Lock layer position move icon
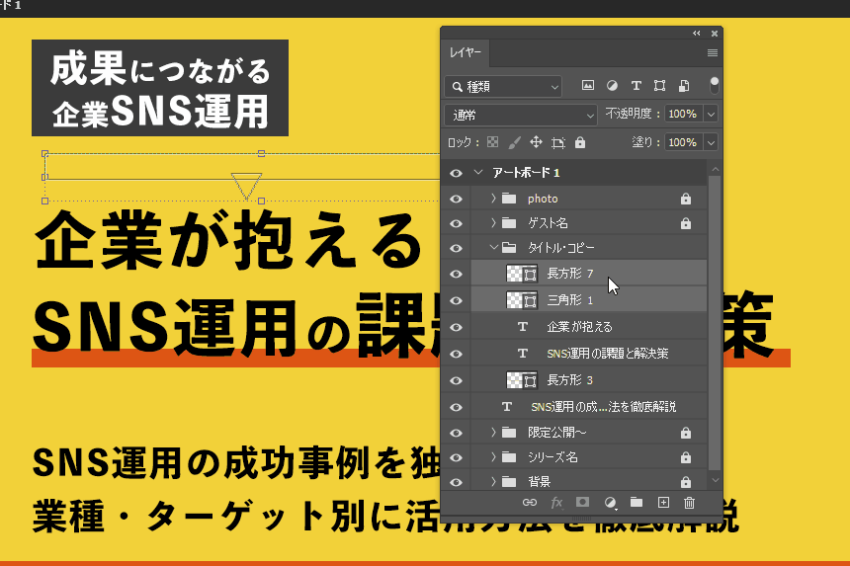Image resolution: width=850 pixels, height=566 pixels. [536, 142]
